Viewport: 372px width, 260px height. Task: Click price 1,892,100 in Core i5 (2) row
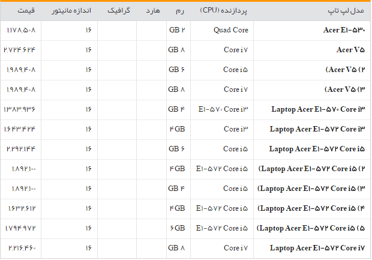tap(24, 169)
